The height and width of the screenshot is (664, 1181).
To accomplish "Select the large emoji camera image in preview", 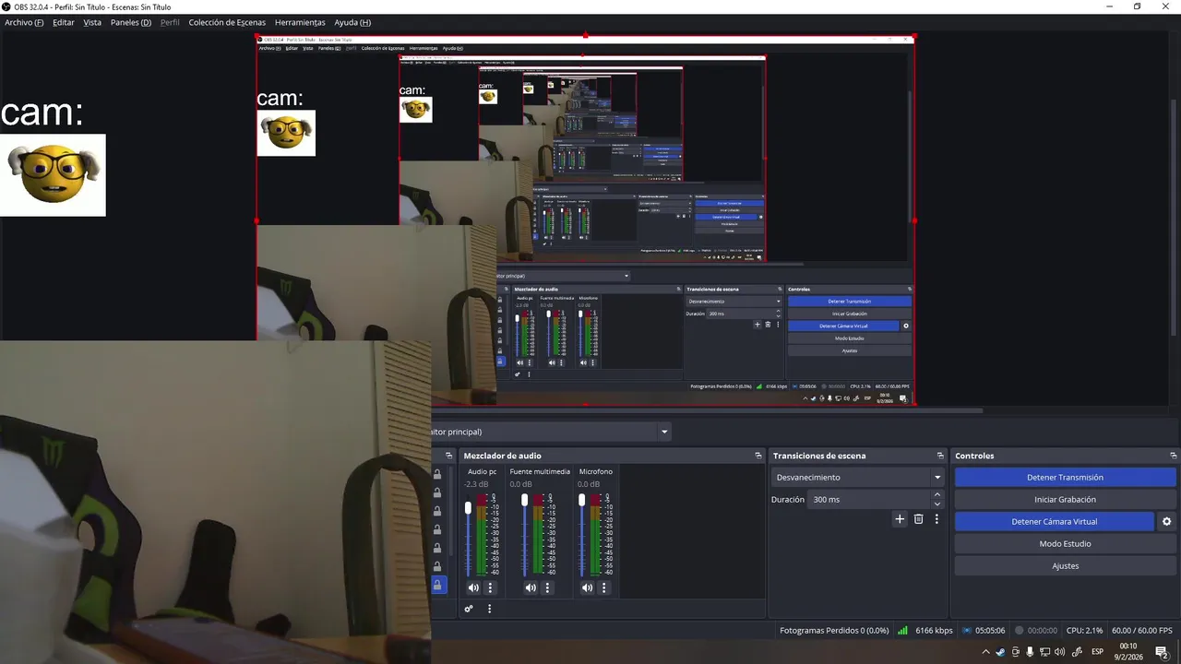I will coord(53,175).
